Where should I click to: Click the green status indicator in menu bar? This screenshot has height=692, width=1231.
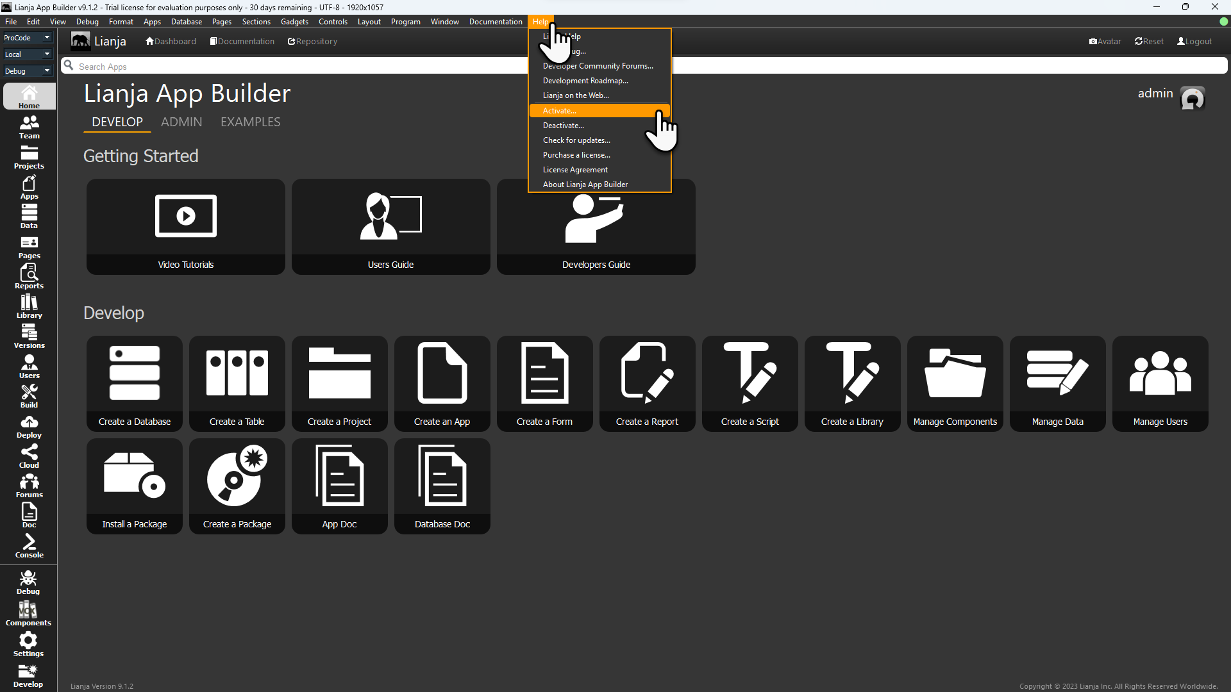pos(1223,21)
